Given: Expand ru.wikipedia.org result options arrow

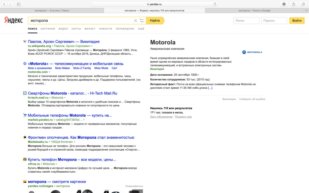Looking at the screenshot, I should click(92, 46).
